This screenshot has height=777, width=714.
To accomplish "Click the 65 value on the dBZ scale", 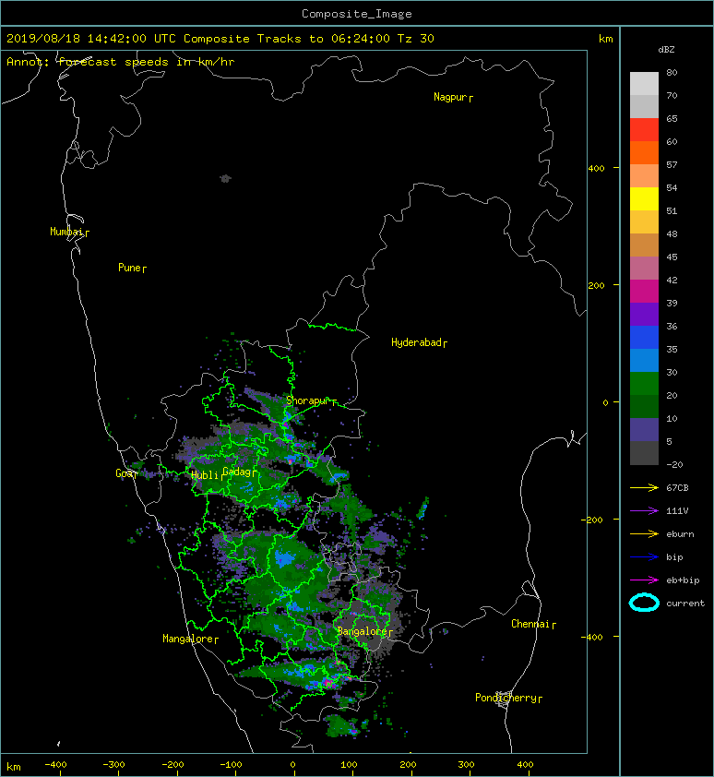I will click(x=672, y=118).
